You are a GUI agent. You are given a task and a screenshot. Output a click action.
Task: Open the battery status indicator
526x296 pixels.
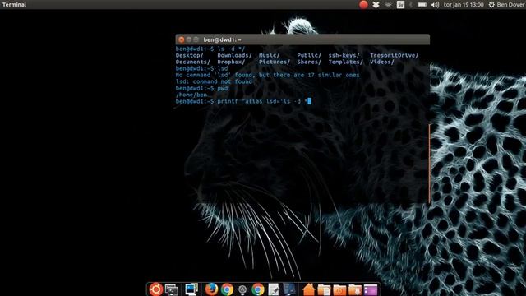(x=422, y=5)
